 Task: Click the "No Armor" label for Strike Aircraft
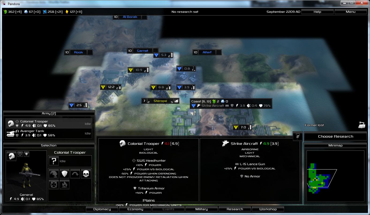pos(252,176)
